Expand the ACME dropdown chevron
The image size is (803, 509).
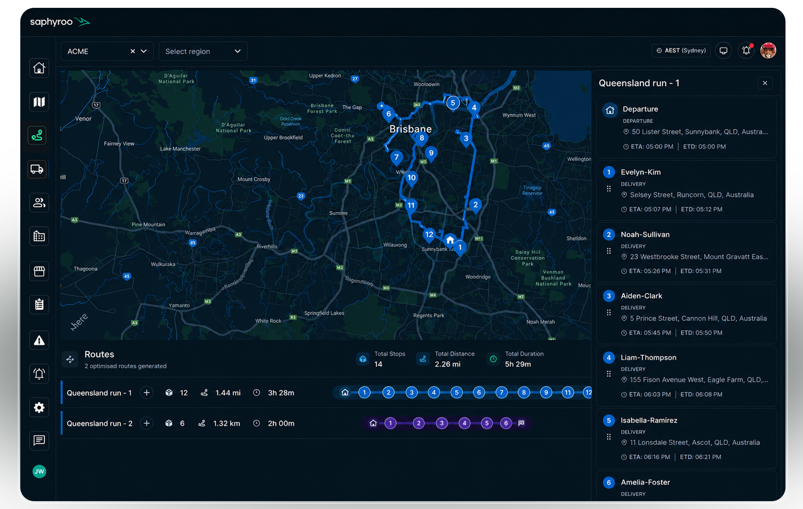[144, 51]
